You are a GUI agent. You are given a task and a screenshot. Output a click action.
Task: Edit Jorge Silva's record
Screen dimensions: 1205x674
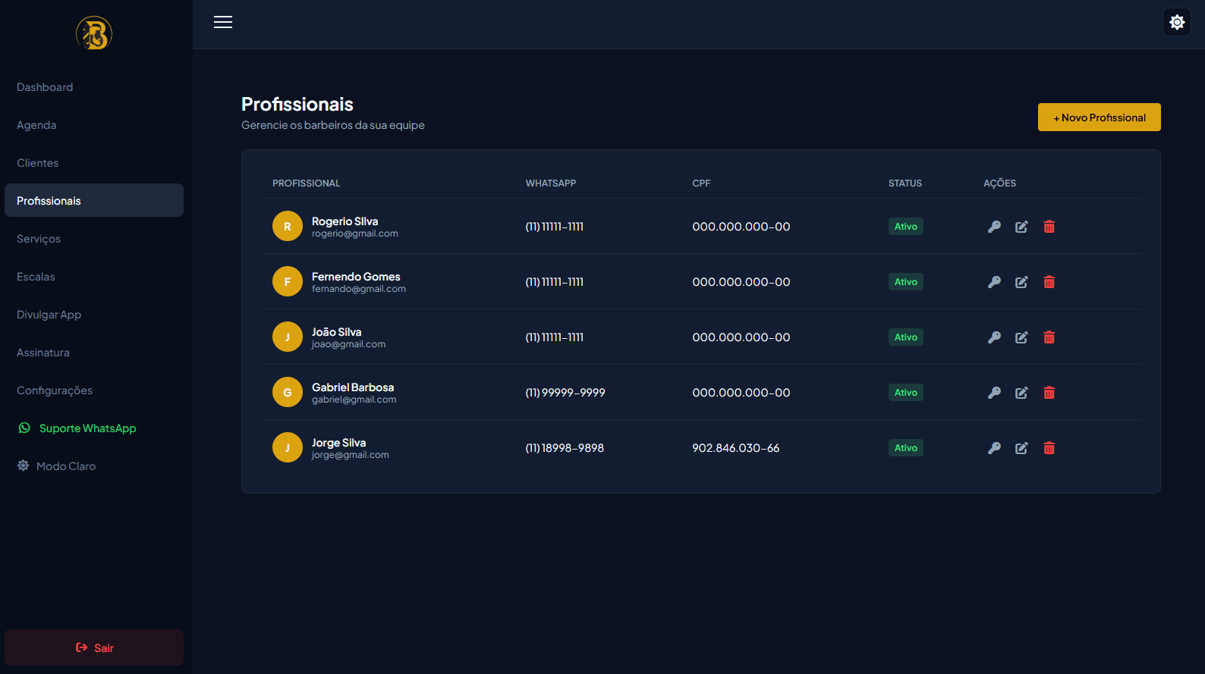coord(1021,448)
